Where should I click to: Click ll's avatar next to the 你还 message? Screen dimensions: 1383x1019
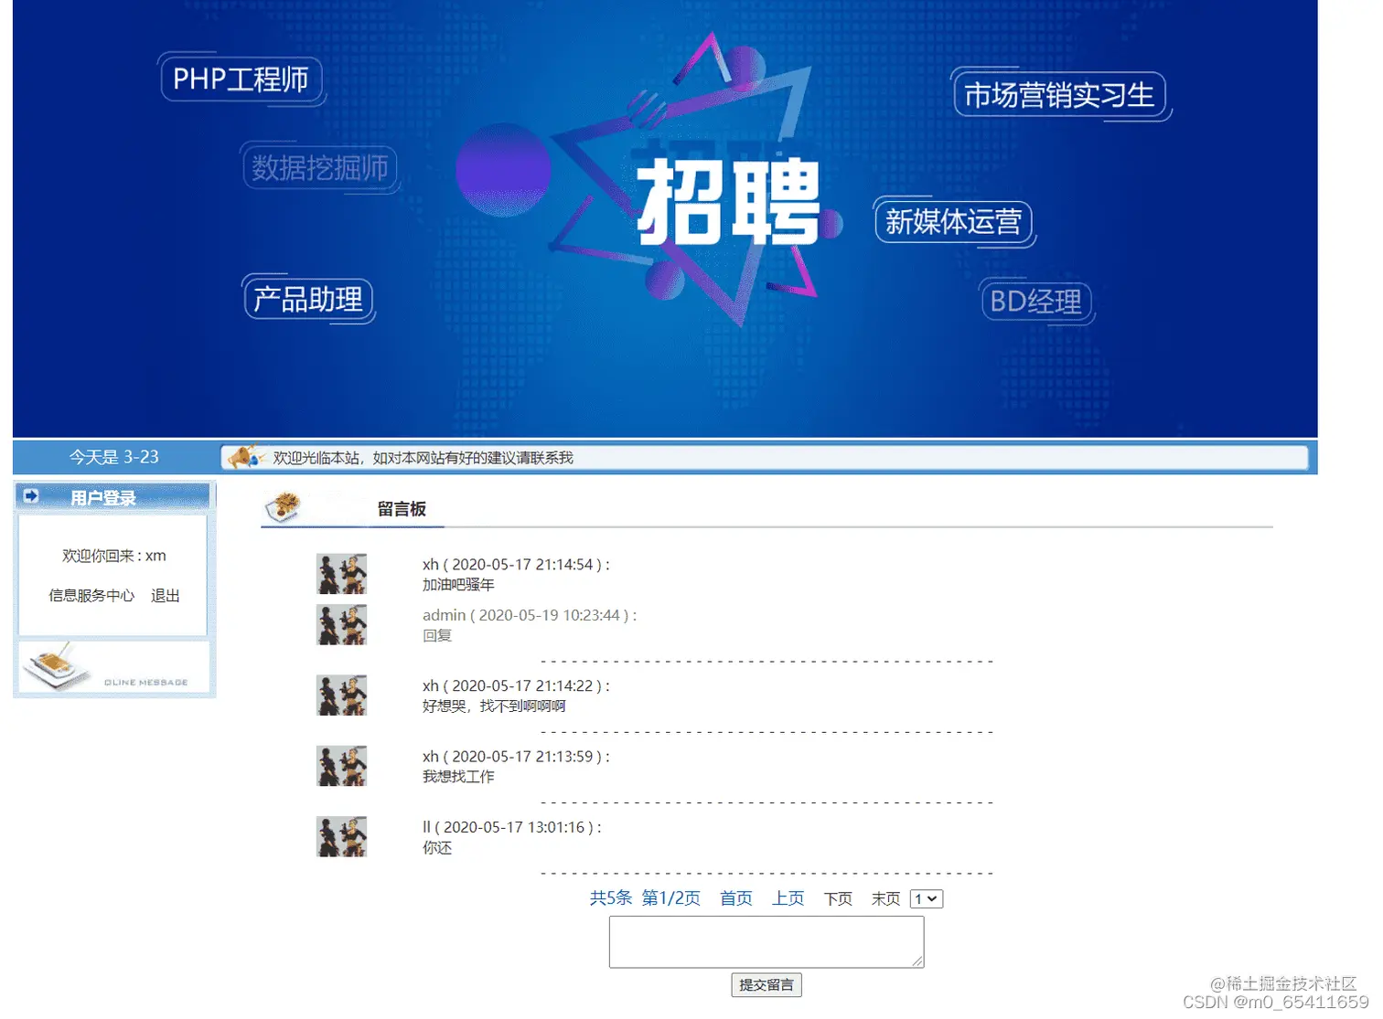pos(341,835)
